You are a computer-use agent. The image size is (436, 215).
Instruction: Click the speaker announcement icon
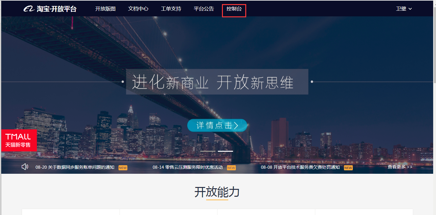[x=25, y=167]
